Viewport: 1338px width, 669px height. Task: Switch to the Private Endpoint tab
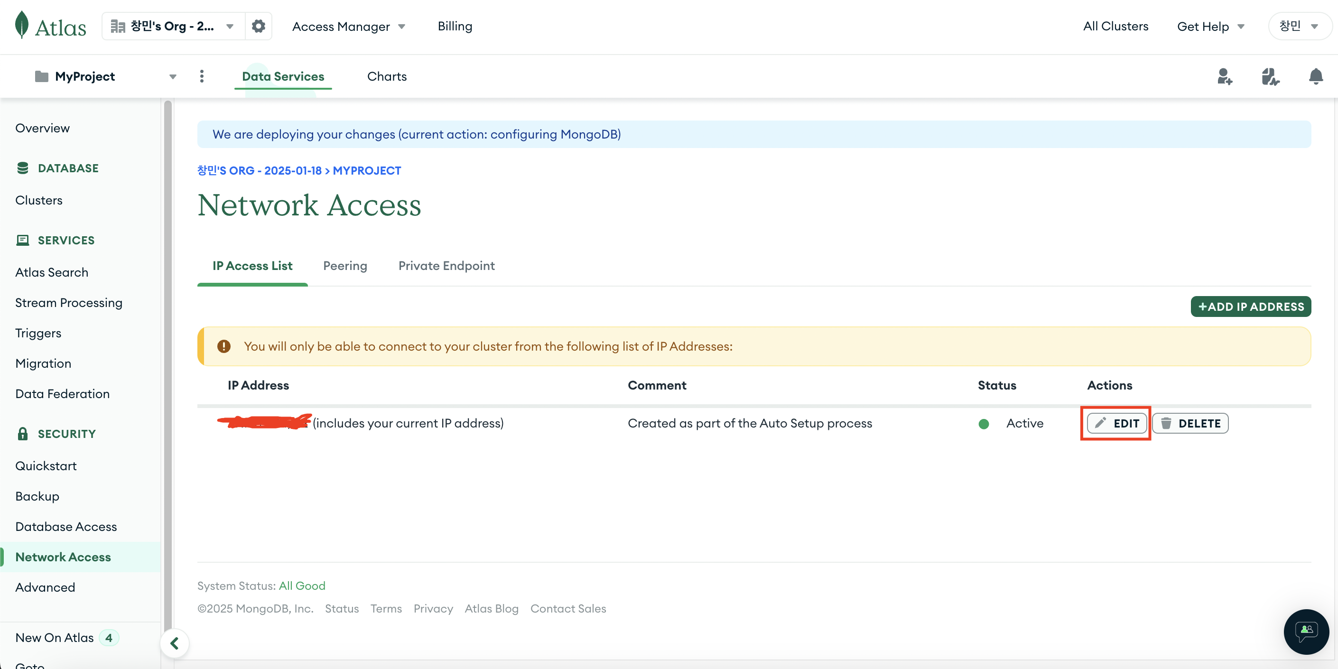[x=446, y=265]
